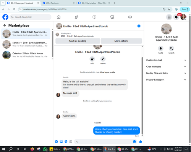
Task: Reload the page
Action: 14,9
